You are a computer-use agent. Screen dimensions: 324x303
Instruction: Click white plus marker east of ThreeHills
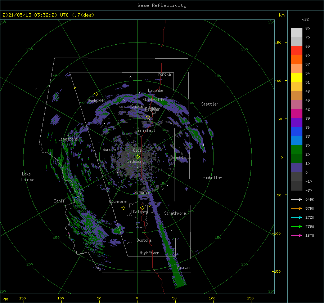point(203,145)
